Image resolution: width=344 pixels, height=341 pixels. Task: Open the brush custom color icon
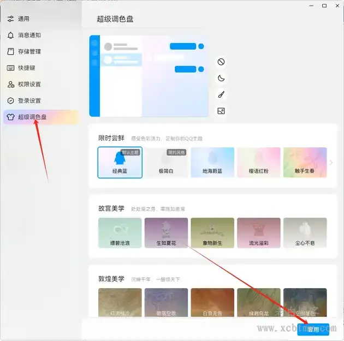(x=221, y=95)
